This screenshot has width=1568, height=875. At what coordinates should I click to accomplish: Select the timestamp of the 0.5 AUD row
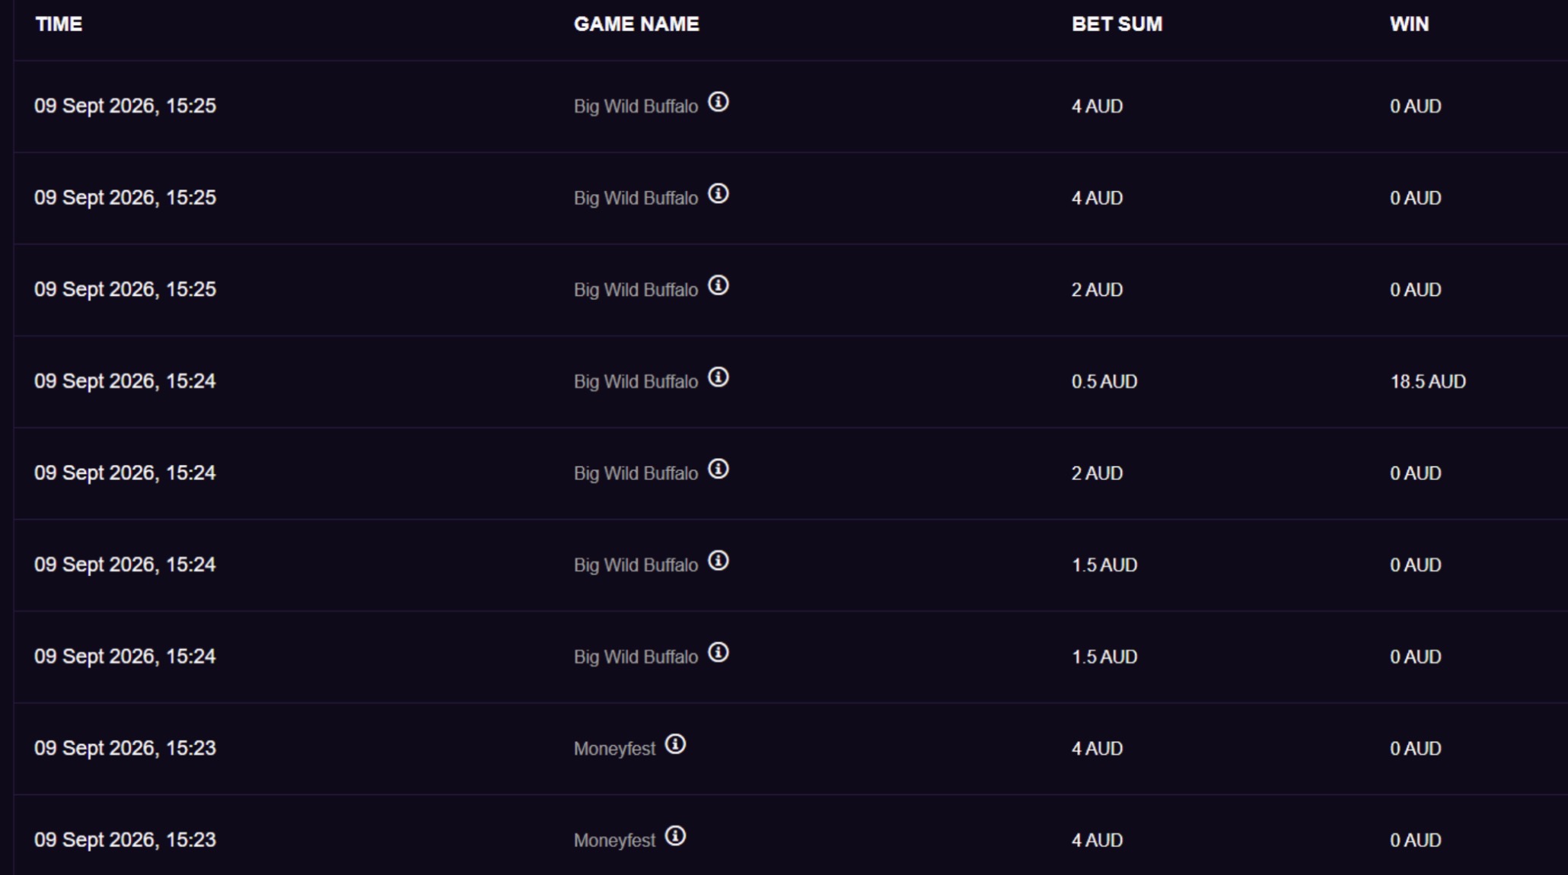(x=125, y=381)
